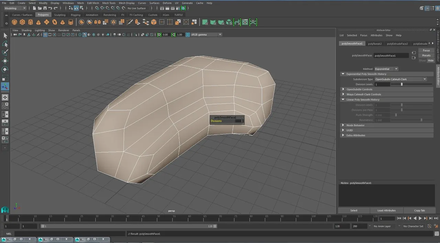The image size is (440, 243).
Task: Activate the Select tool in the toolbox
Action: click(5, 36)
